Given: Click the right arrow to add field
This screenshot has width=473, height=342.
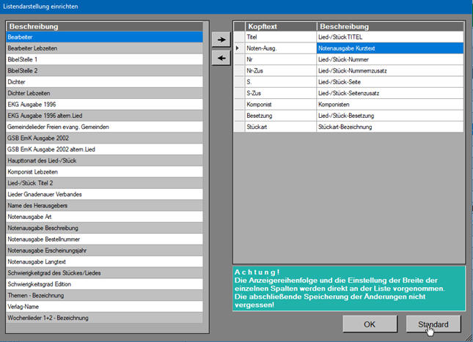Looking at the screenshot, I should 219,39.
